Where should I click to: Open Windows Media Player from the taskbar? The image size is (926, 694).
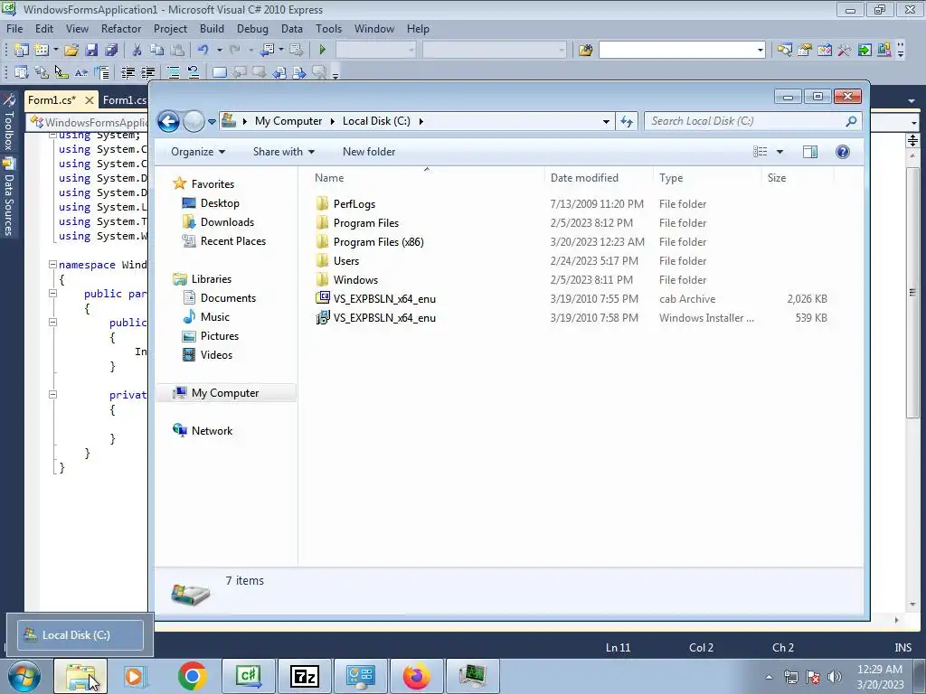pos(134,676)
